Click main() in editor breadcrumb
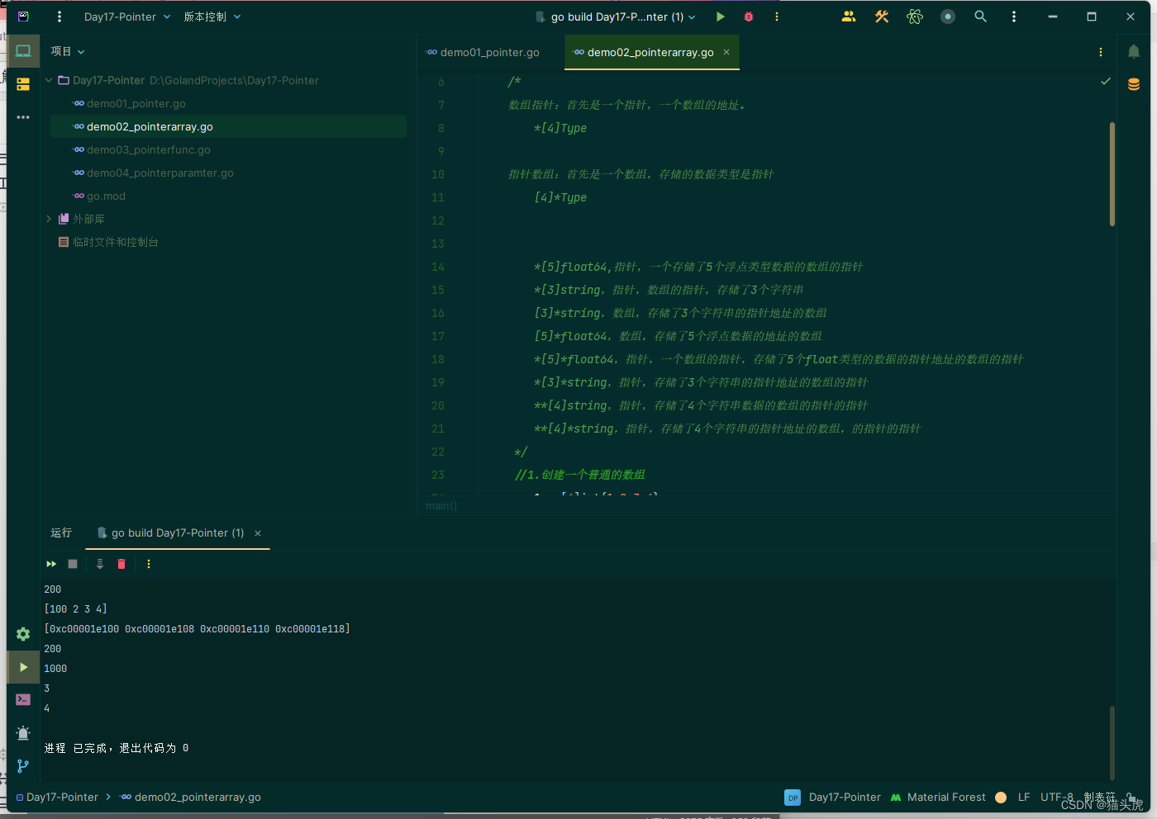This screenshot has width=1157, height=819. (x=441, y=505)
